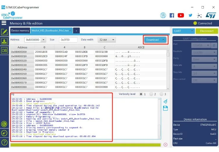The width and height of the screenshot is (219, 152).
Task: Open the Stop bits dropdown
Action: (204, 74)
